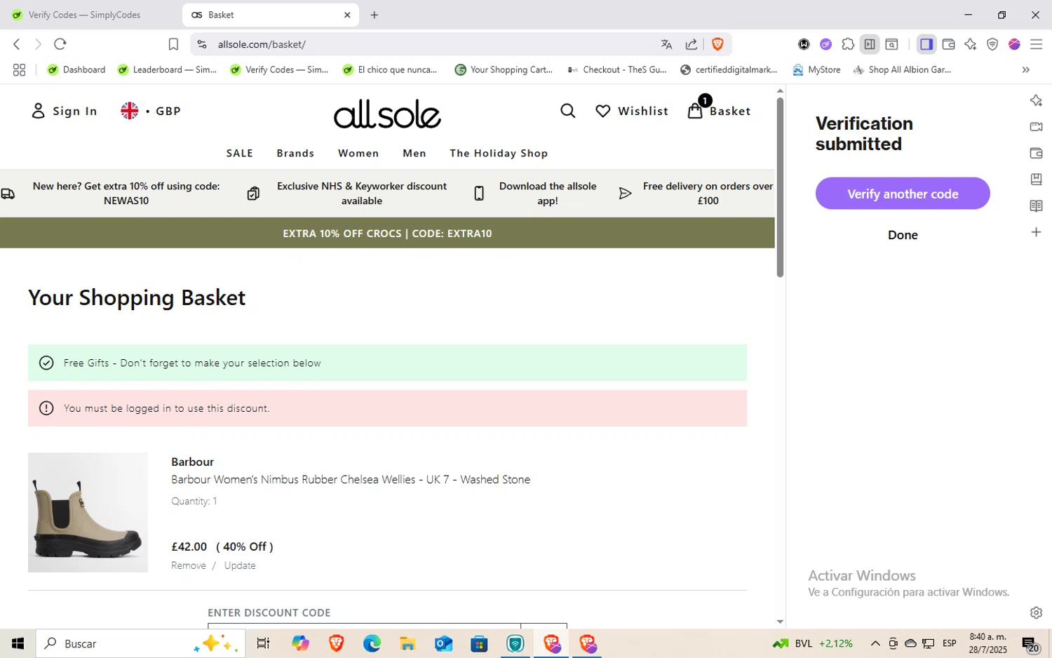The height and width of the screenshot is (658, 1052).
Task: Click the page vertical scrollbar
Action: [780, 187]
